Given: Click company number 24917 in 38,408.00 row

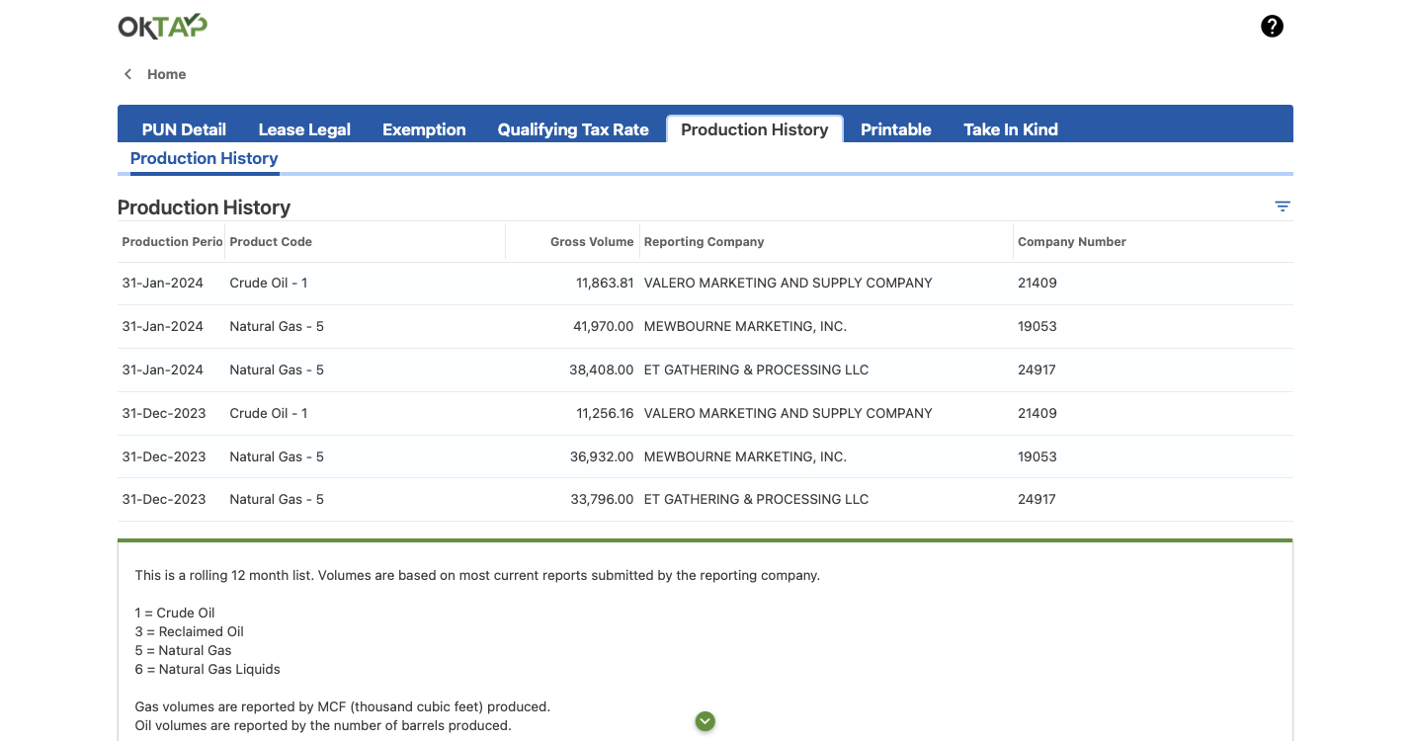Looking at the screenshot, I should (x=1037, y=370).
